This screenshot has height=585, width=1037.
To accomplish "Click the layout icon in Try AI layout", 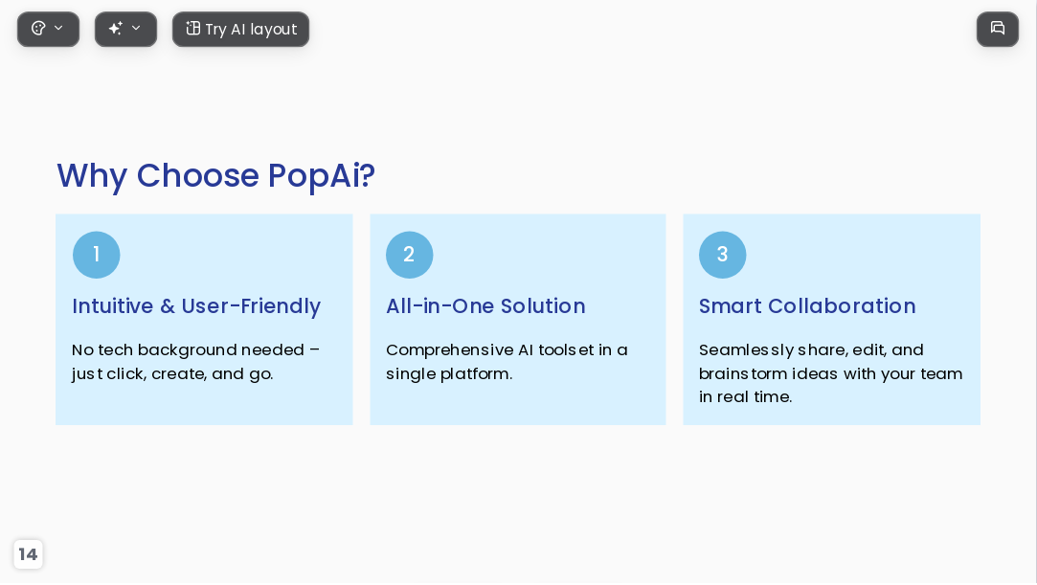I will (192, 28).
